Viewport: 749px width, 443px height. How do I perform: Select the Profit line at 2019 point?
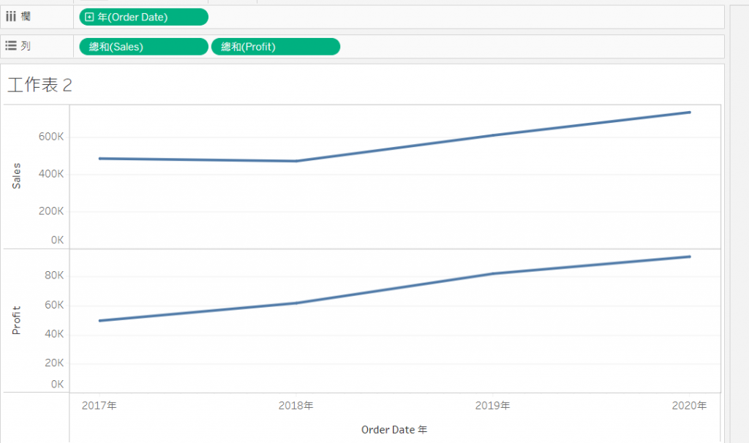(x=492, y=274)
